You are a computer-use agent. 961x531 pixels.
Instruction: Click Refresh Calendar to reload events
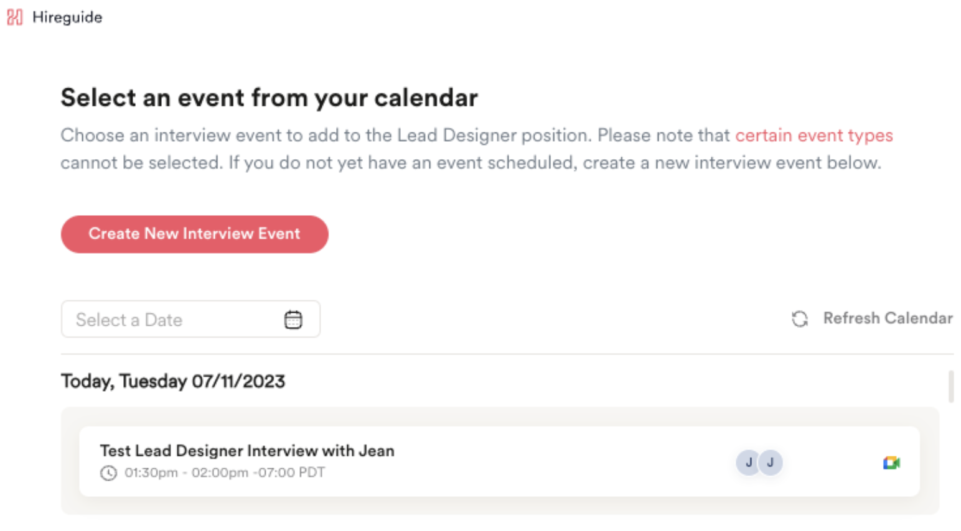point(888,318)
